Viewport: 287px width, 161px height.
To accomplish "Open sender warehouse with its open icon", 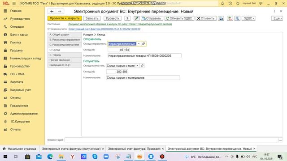I will pyautogui.click(x=143, y=44).
